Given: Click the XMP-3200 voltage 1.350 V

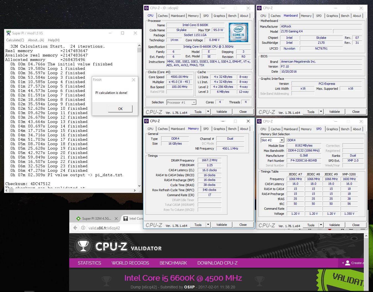Looking at the screenshot, I should coord(349,214).
